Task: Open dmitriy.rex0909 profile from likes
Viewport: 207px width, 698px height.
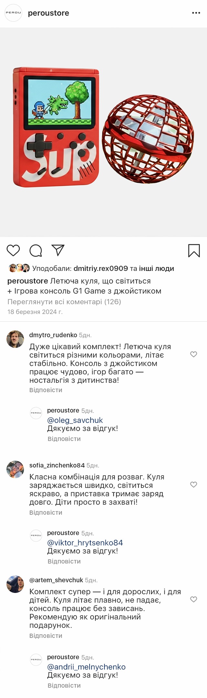Action: (x=101, y=268)
